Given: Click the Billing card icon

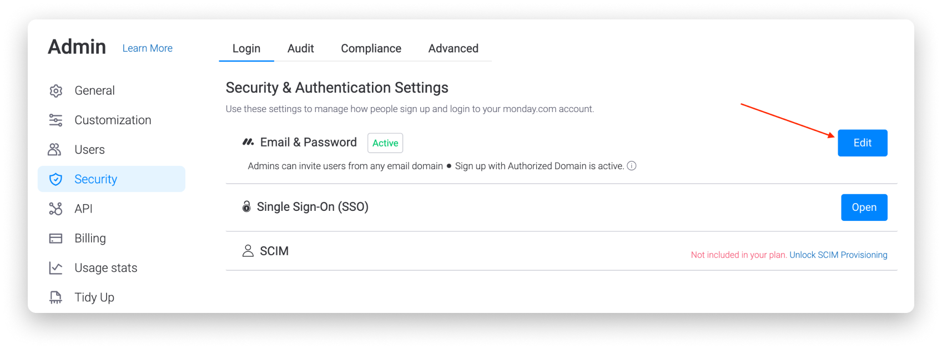Looking at the screenshot, I should pos(56,239).
